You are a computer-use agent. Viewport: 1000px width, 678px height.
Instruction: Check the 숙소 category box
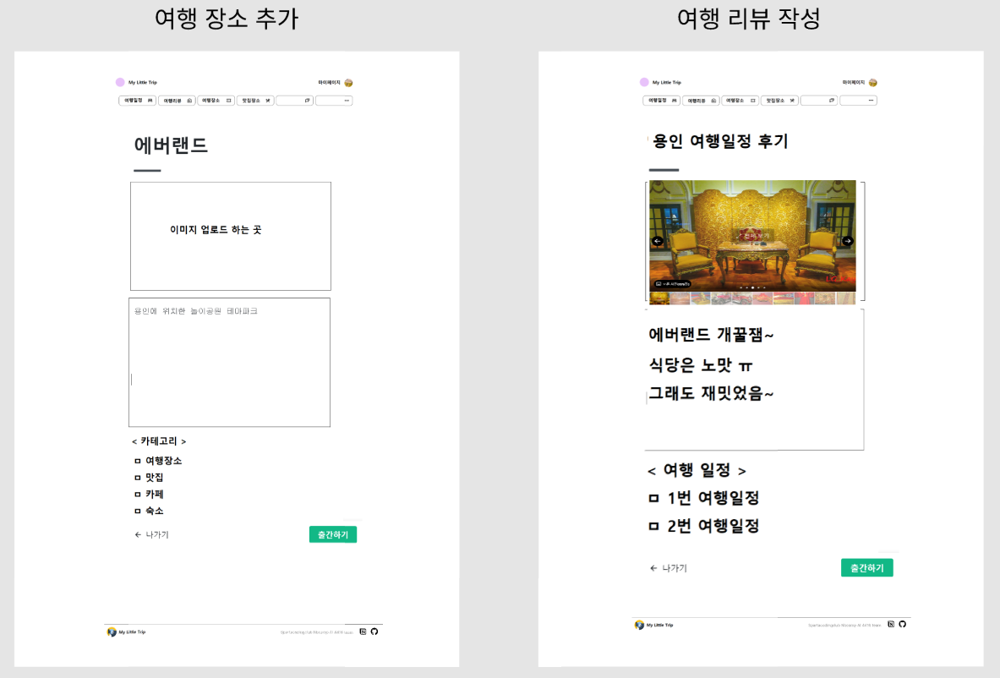coord(137,511)
